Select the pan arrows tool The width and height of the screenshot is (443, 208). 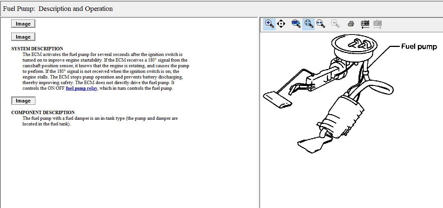point(281,24)
